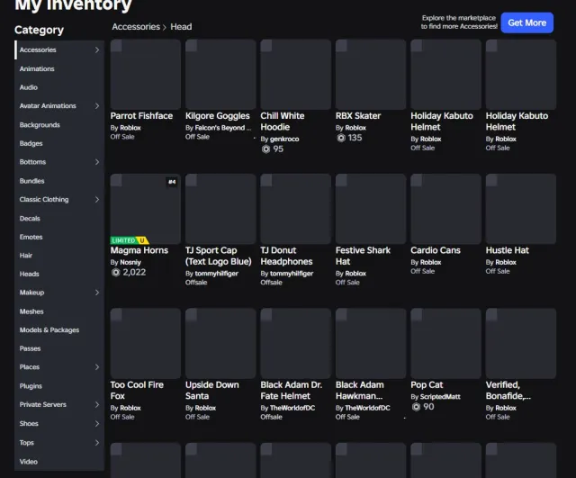Click Black Adam Dr. Fate Helmet title
The image size is (576, 478).
pyautogui.click(x=292, y=390)
